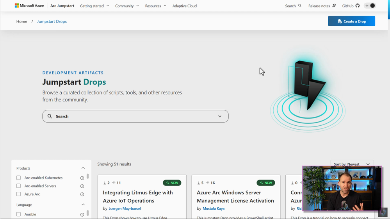This screenshot has width=390, height=219.
Task: Click the GitHub octocat icon
Action: point(358,5)
